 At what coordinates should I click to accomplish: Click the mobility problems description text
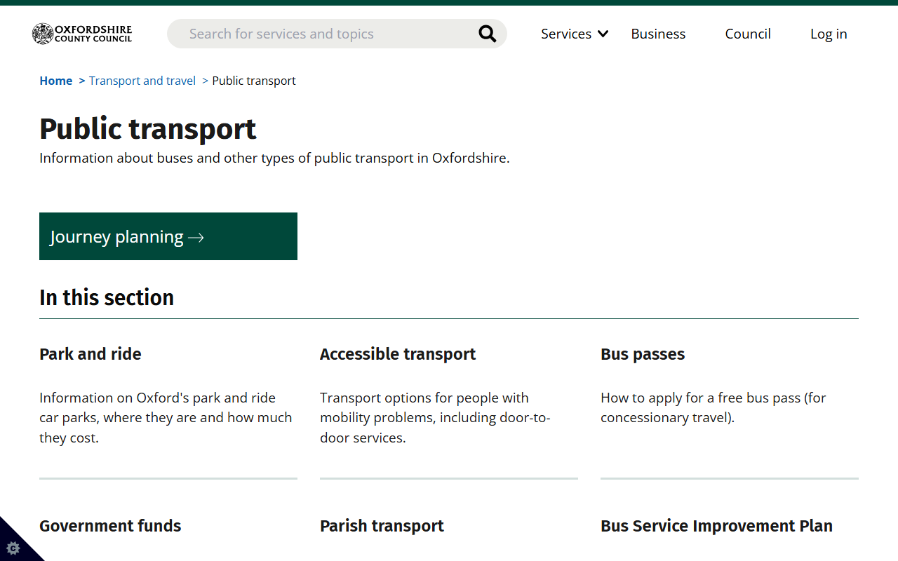point(435,418)
